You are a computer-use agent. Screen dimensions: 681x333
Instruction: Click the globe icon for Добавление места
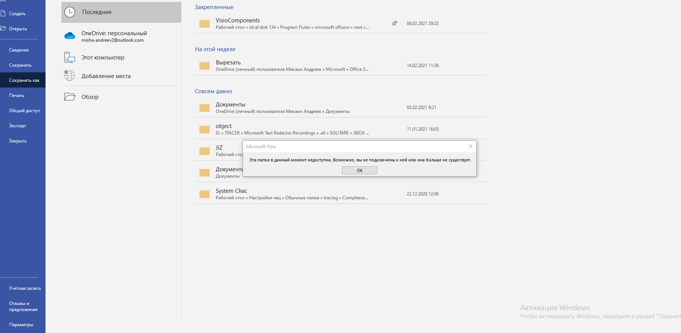[69, 75]
